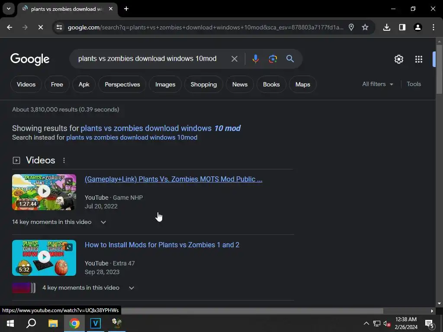Viewport: 443px width, 332px height.
Task: Open the Windows Start menu
Action: point(10,323)
